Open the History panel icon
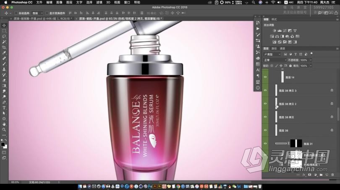Viewport: 340px width, 190px height. [x=258, y=23]
